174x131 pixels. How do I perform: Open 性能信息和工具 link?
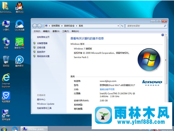pos(44,108)
